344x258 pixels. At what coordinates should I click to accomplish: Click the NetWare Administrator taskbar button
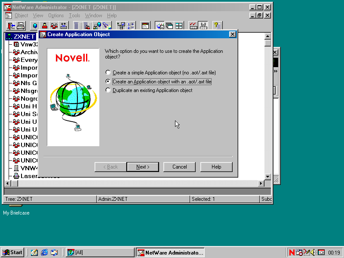point(170,252)
